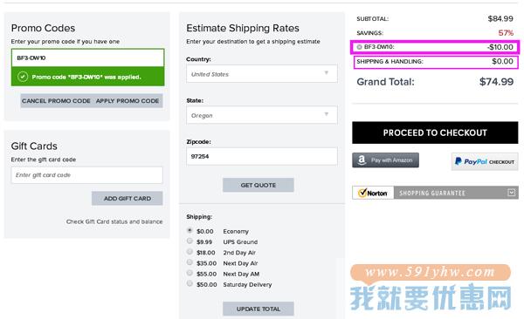524x319 pixels.
Task: Remove the BF3-DW10 promo with the circle icon
Action: tap(359, 47)
